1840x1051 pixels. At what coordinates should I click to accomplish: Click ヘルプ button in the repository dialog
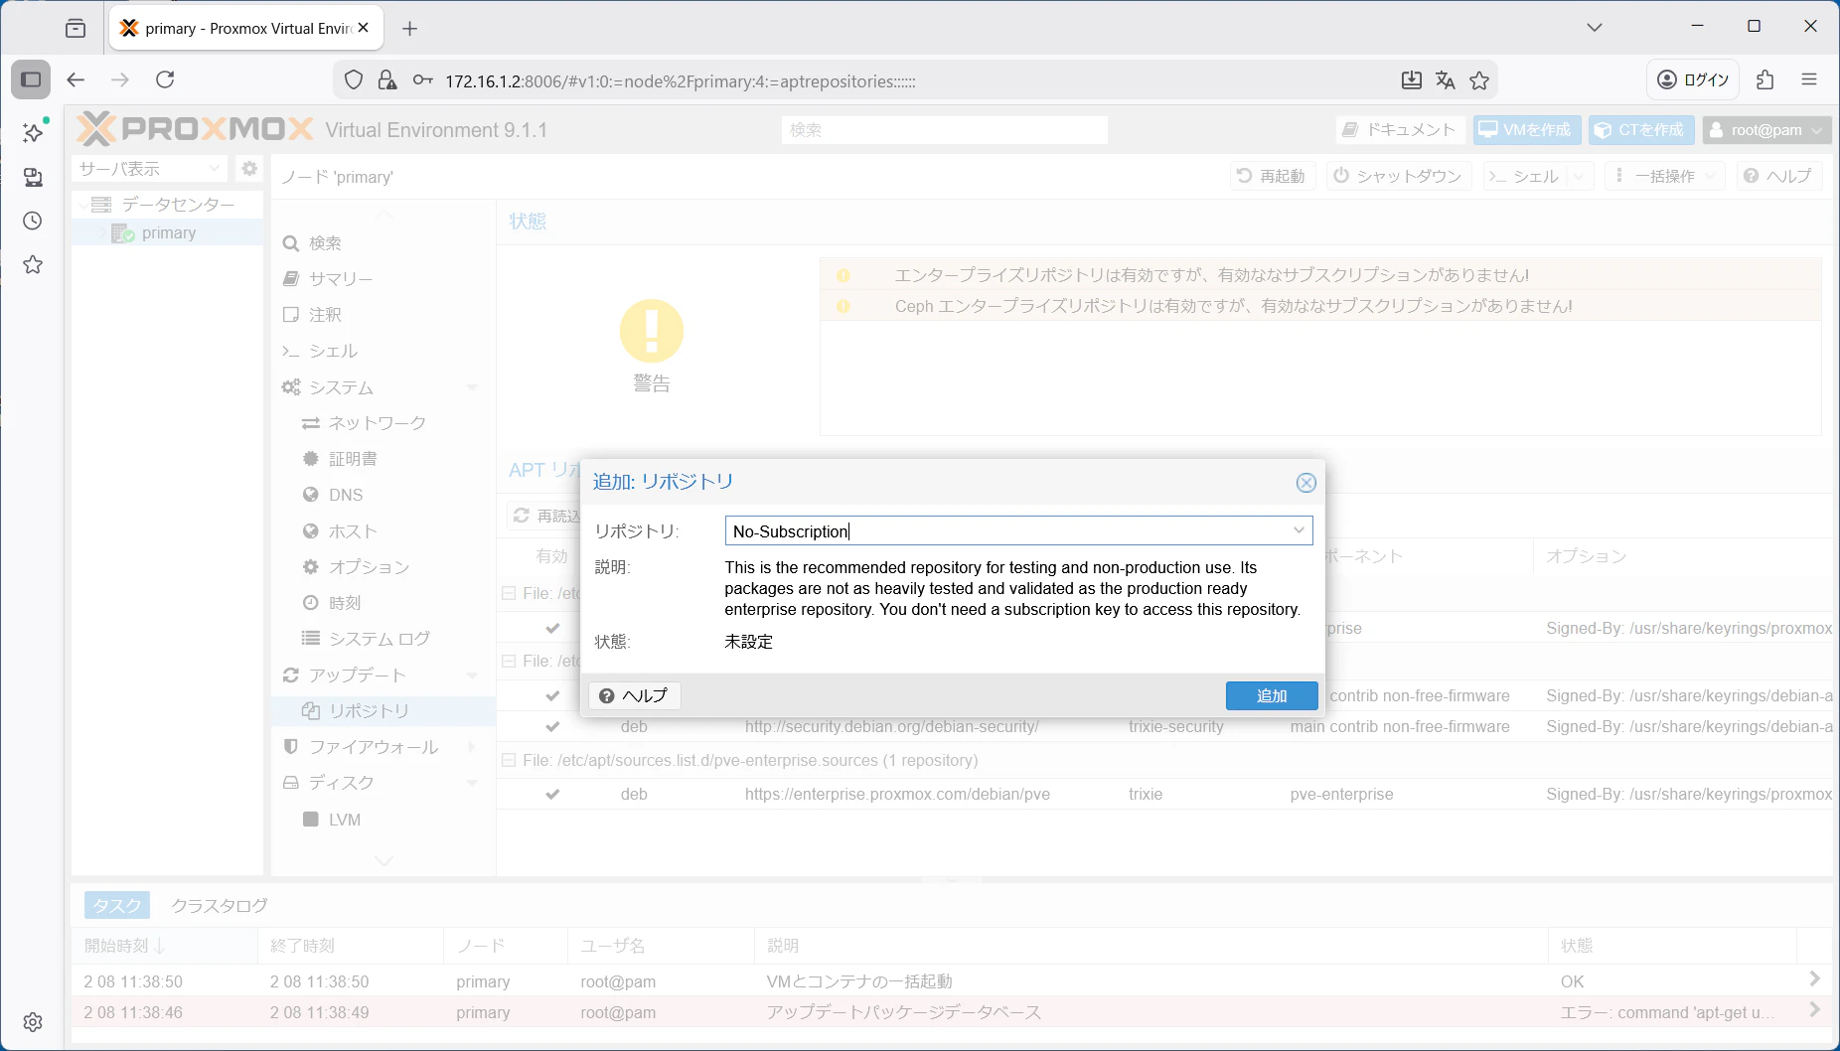pyautogui.click(x=634, y=695)
